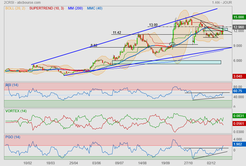Click the green 15.000 price tag

click(239, 17)
